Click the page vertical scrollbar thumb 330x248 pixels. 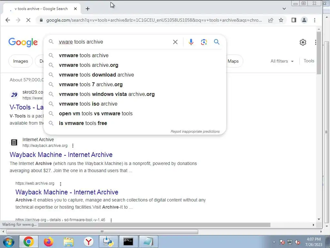click(319, 53)
